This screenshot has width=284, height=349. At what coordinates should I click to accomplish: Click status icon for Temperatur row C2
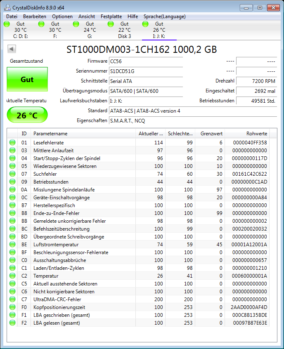tap(12, 276)
